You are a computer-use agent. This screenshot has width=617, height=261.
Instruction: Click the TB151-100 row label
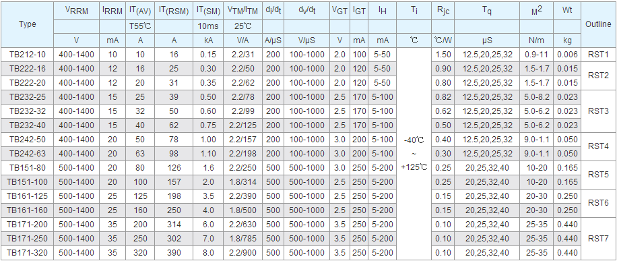(27, 182)
